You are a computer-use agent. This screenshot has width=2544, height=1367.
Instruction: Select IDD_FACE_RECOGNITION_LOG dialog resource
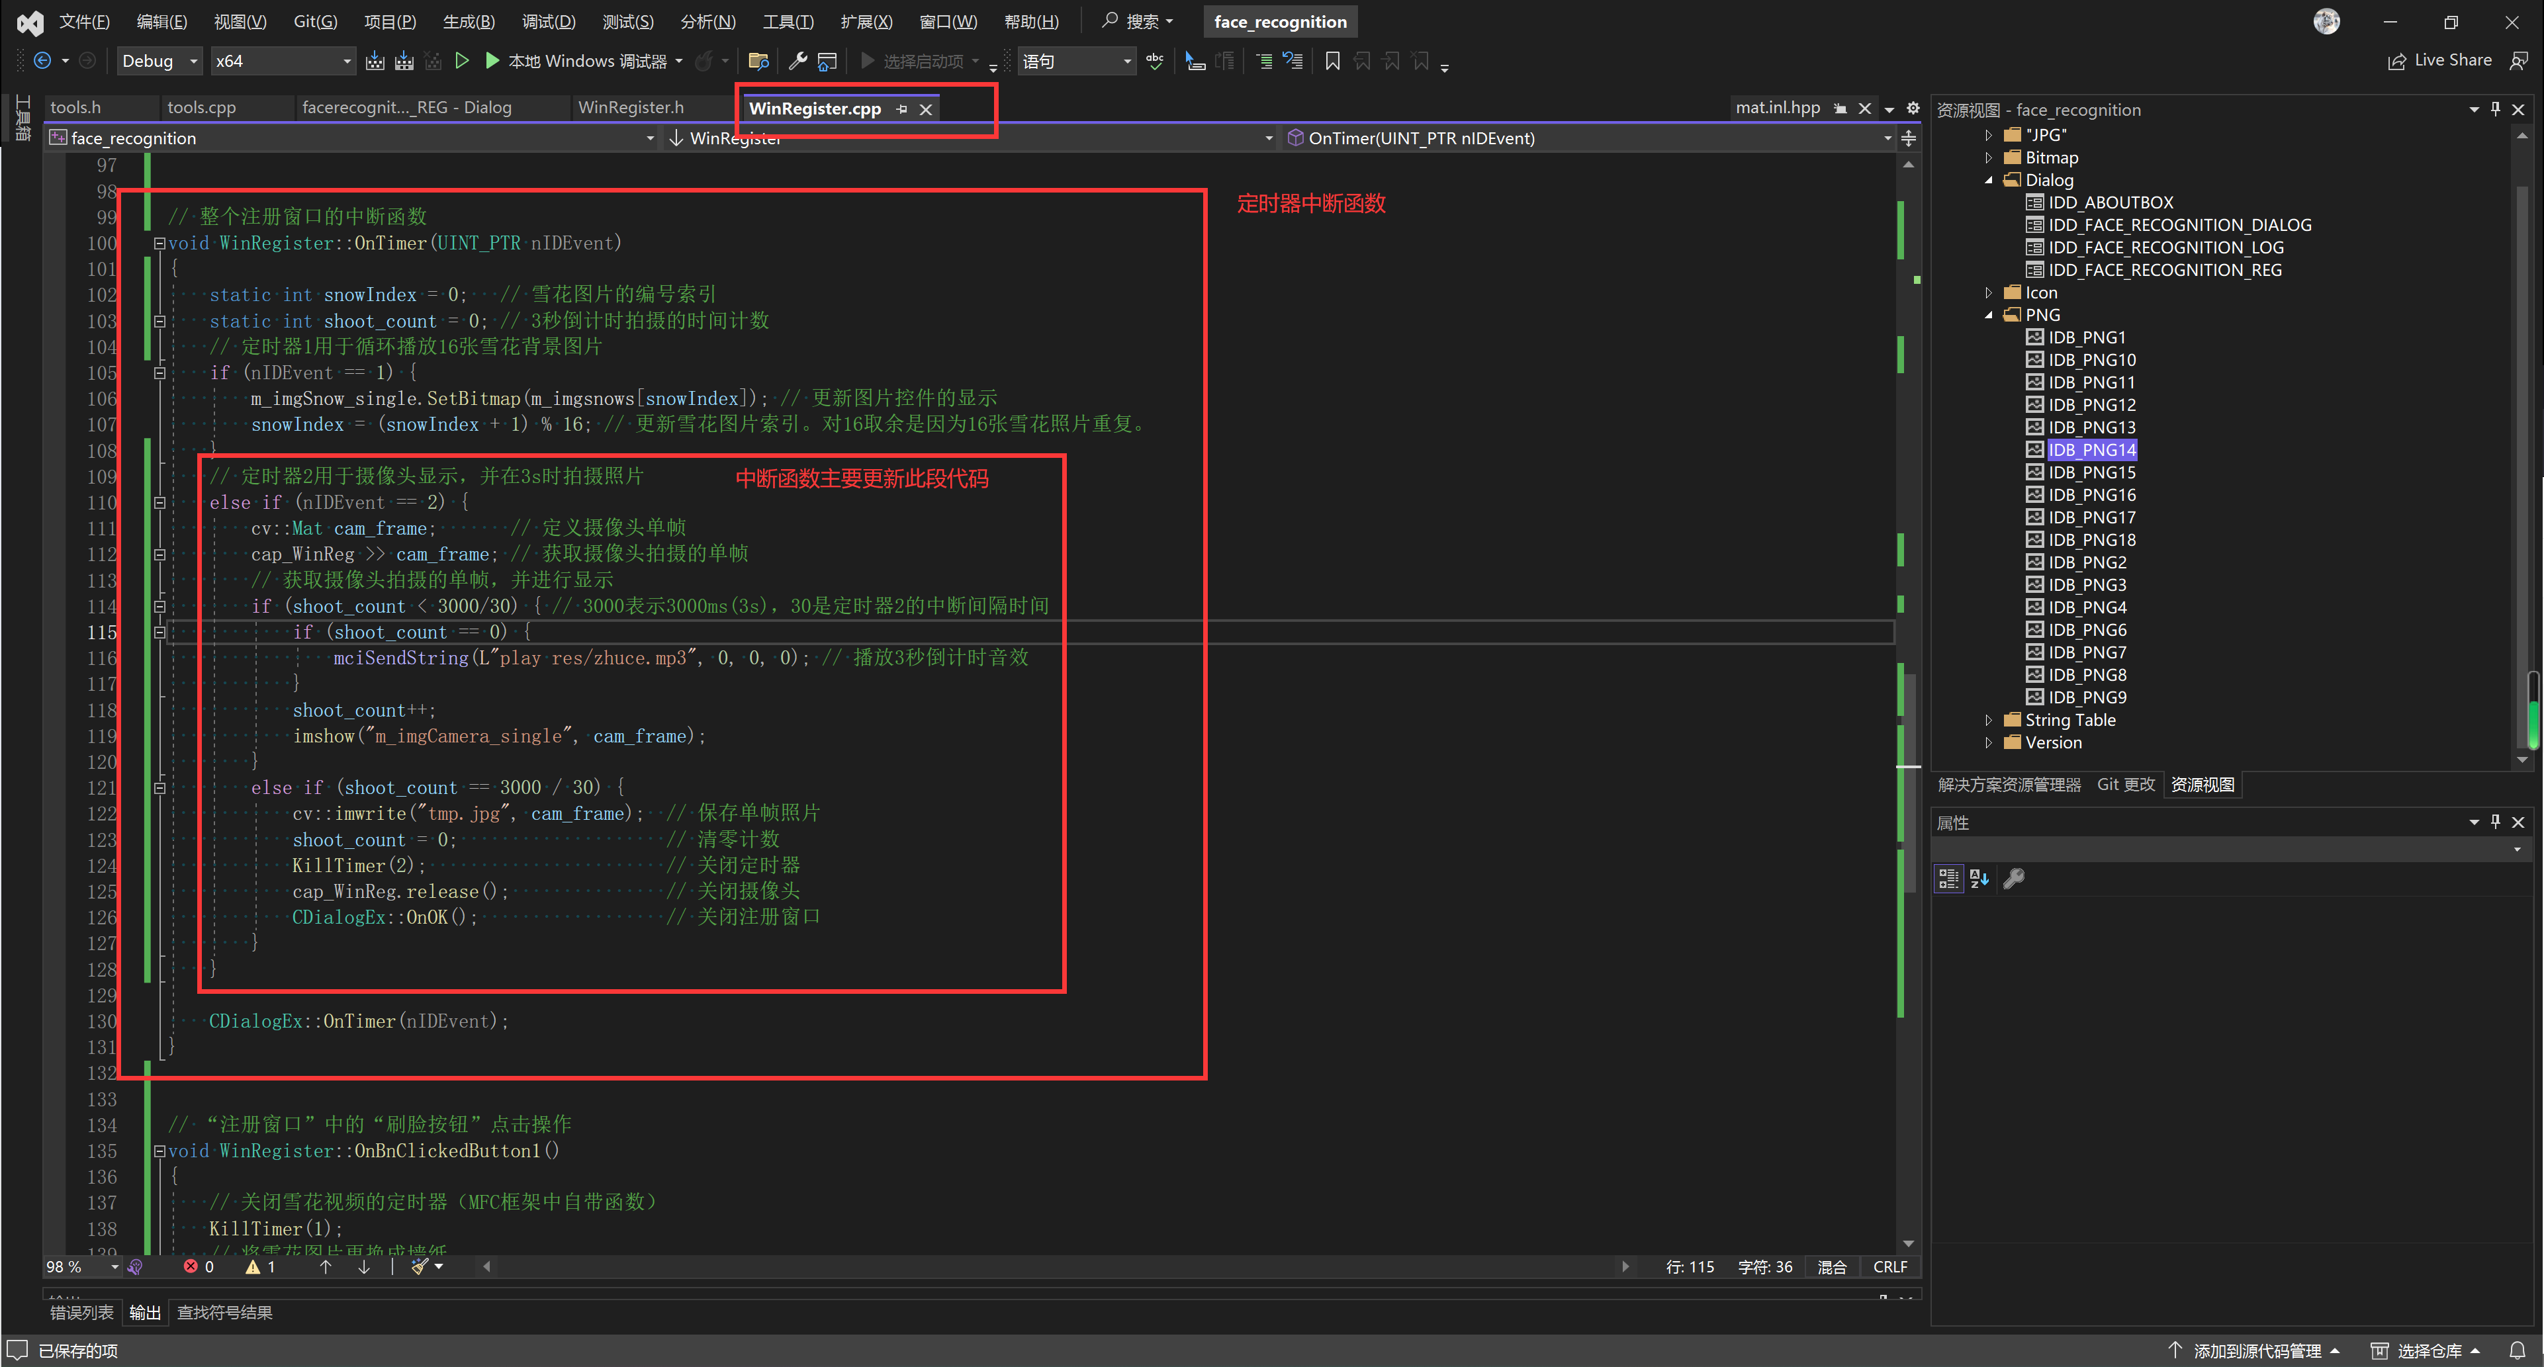coord(2165,247)
